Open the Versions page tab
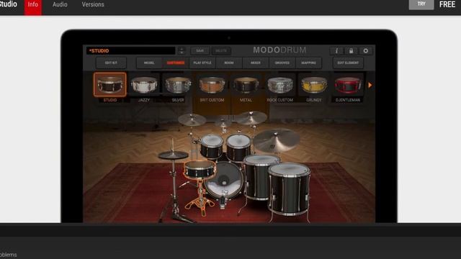Screen dimensions: 461x259 (93, 4)
